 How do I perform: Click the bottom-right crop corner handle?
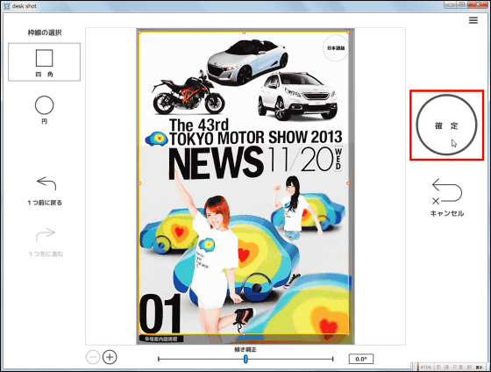pyautogui.click(x=348, y=334)
